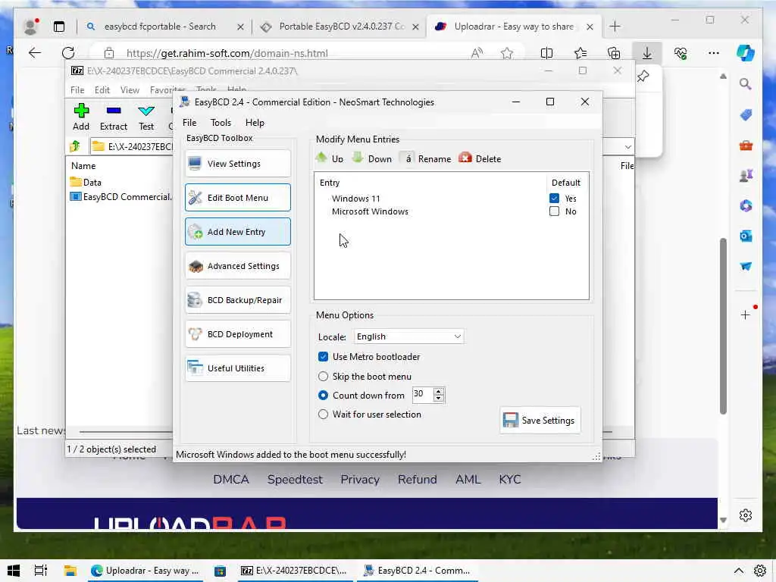
Task: Select Edit Boot Menu tool
Action: [237, 198]
